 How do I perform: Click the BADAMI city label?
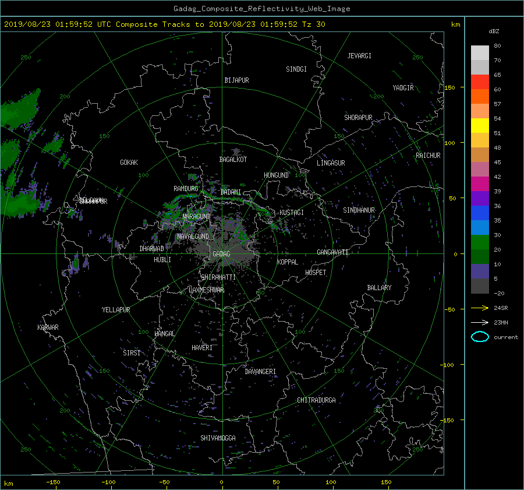(231, 192)
